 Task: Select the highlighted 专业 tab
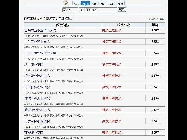click(85, 3)
